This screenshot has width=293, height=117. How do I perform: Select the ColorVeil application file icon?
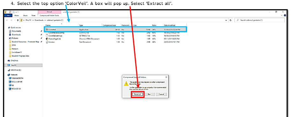(47, 30)
